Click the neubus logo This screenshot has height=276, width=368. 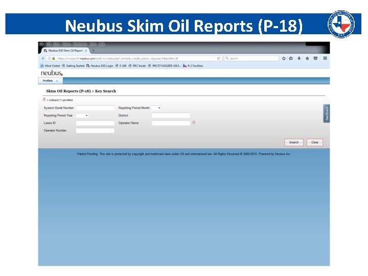coord(52,73)
